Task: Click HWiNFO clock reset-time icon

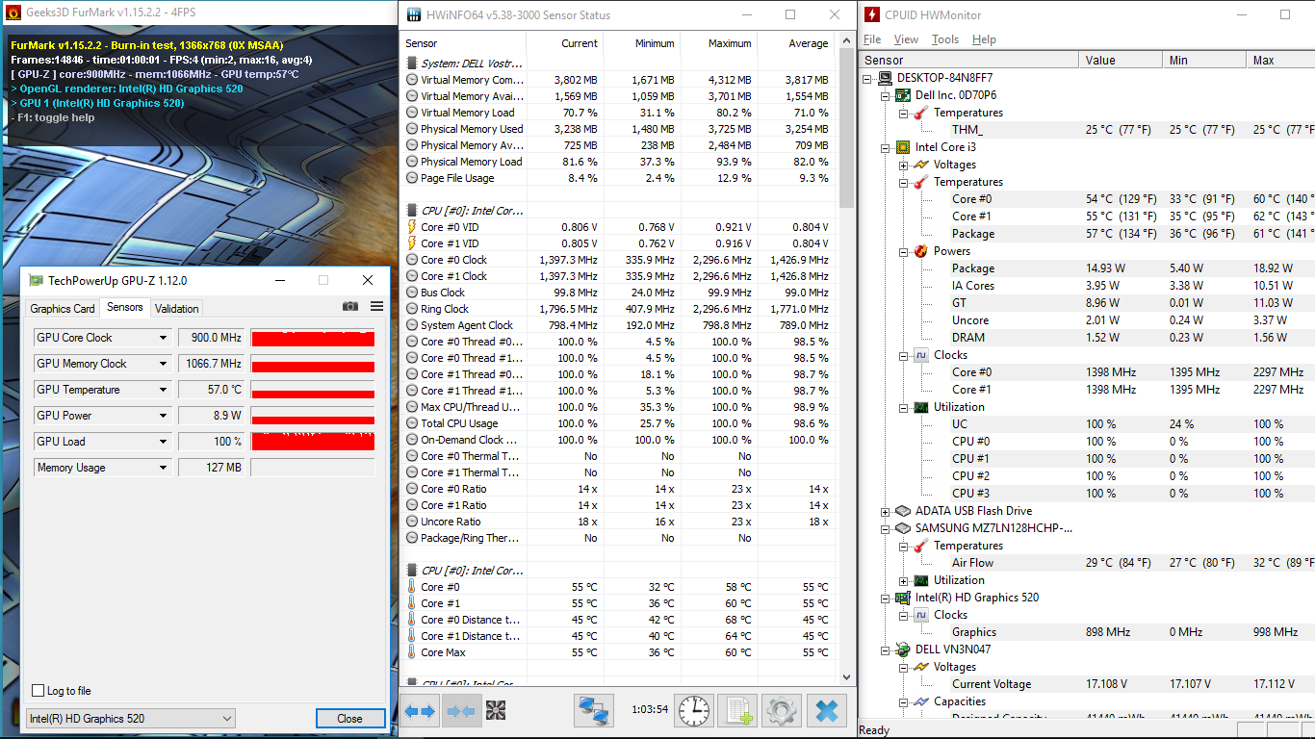Action: click(x=694, y=711)
